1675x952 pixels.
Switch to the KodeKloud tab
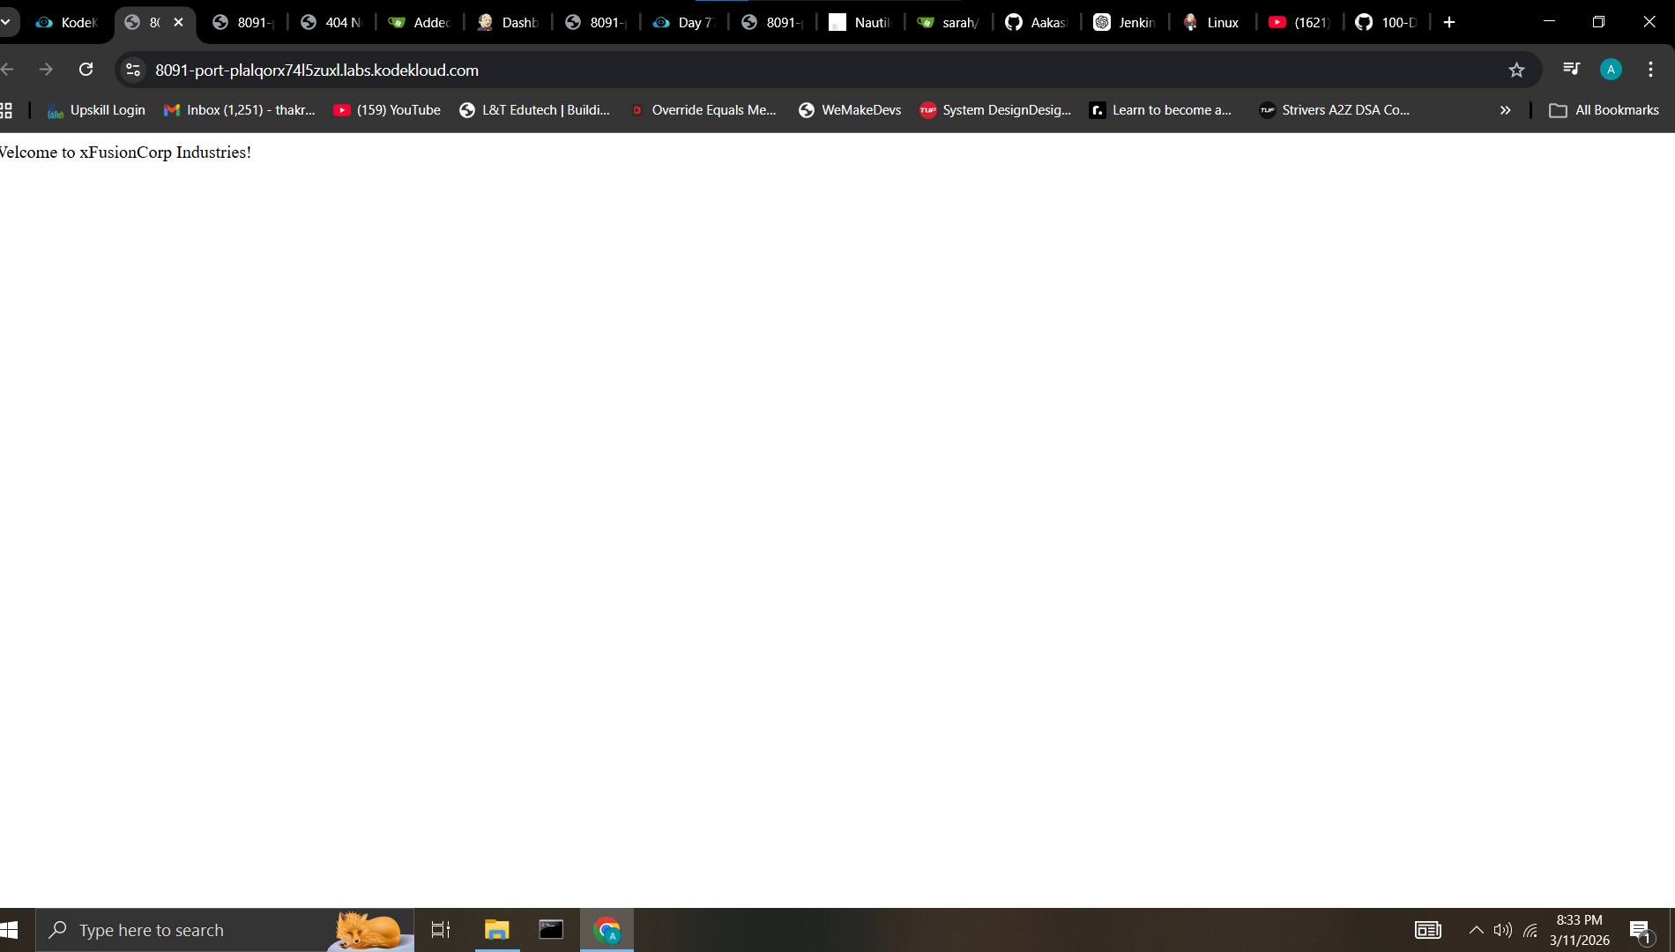coord(68,22)
